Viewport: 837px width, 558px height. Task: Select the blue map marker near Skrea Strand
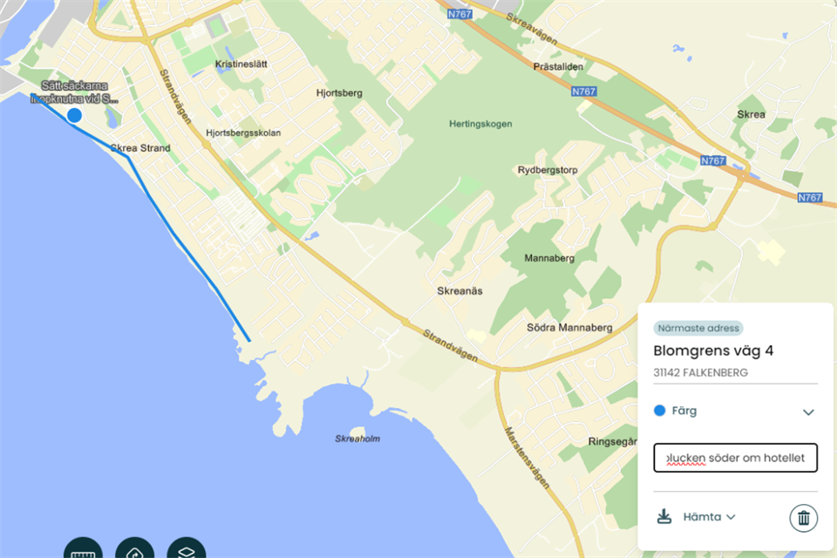click(74, 115)
